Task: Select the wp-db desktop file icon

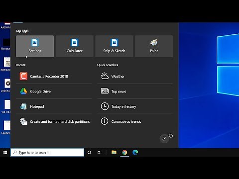Action: point(7,104)
